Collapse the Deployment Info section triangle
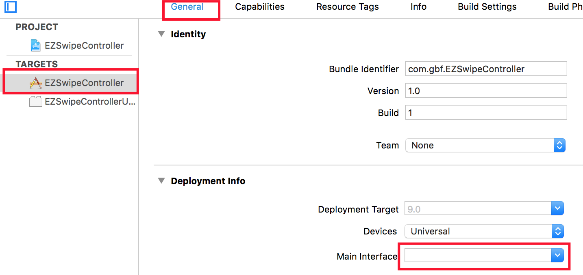Viewport: 583px width, 275px height. 161,181
